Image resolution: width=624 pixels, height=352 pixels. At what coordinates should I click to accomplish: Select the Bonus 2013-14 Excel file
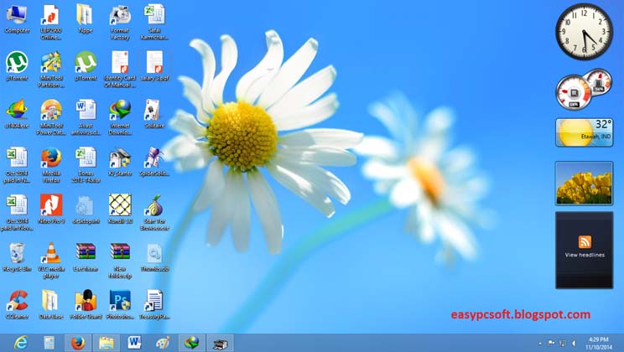(86, 165)
